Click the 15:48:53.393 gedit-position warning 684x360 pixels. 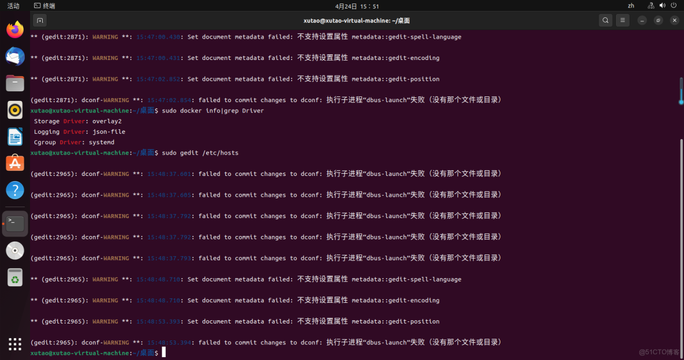click(x=235, y=322)
